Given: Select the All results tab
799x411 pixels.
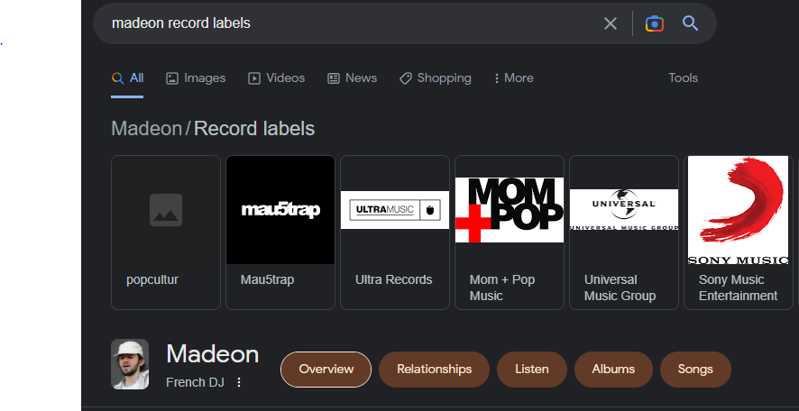Looking at the screenshot, I should coord(127,78).
